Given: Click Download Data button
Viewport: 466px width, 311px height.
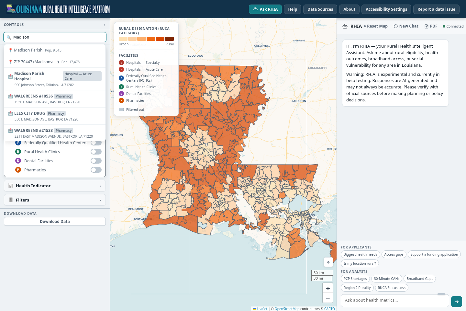Looking at the screenshot, I should pyautogui.click(x=55, y=221).
